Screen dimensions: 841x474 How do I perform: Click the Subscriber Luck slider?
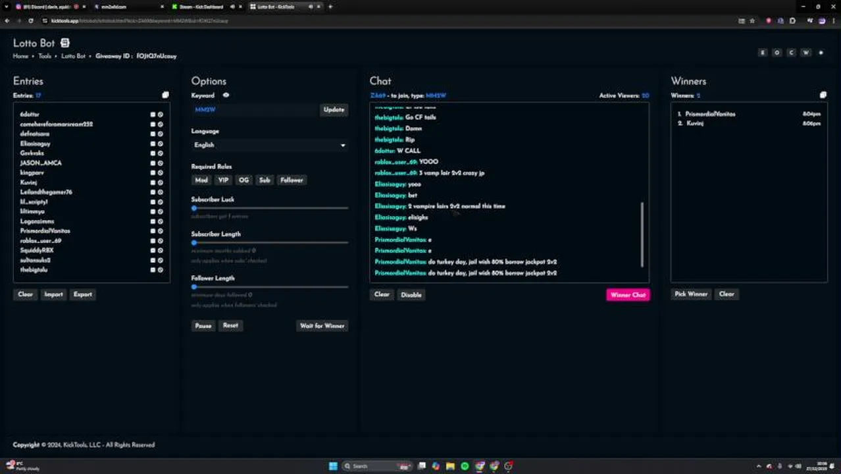(270, 208)
